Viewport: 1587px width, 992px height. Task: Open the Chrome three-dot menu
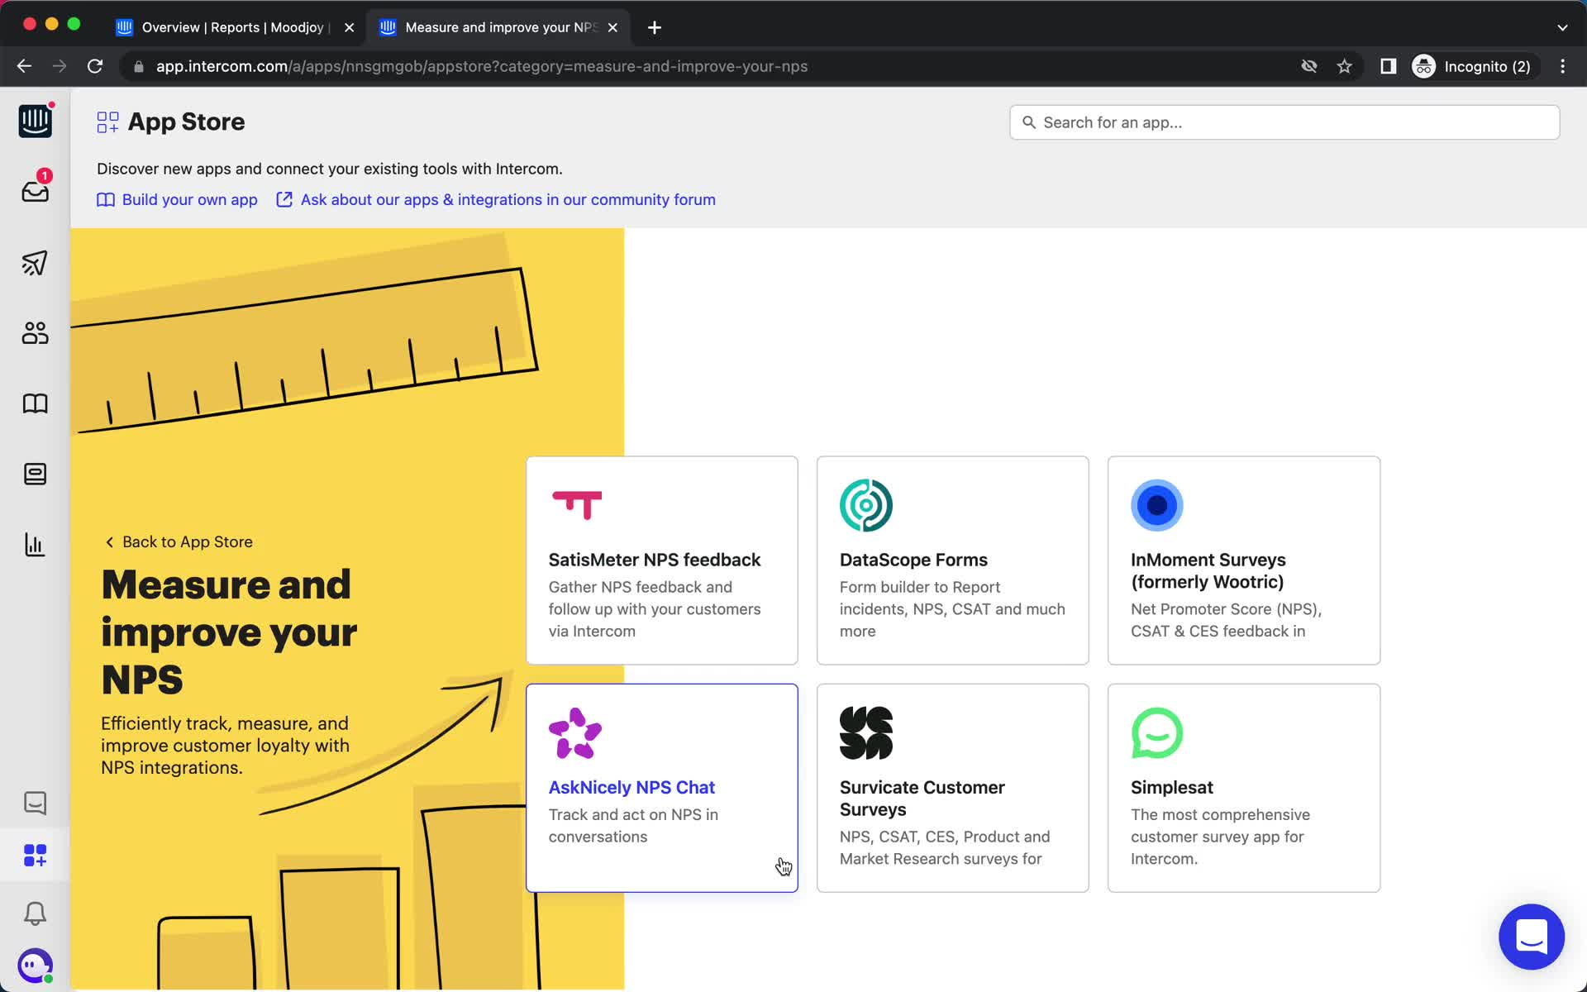click(x=1562, y=66)
